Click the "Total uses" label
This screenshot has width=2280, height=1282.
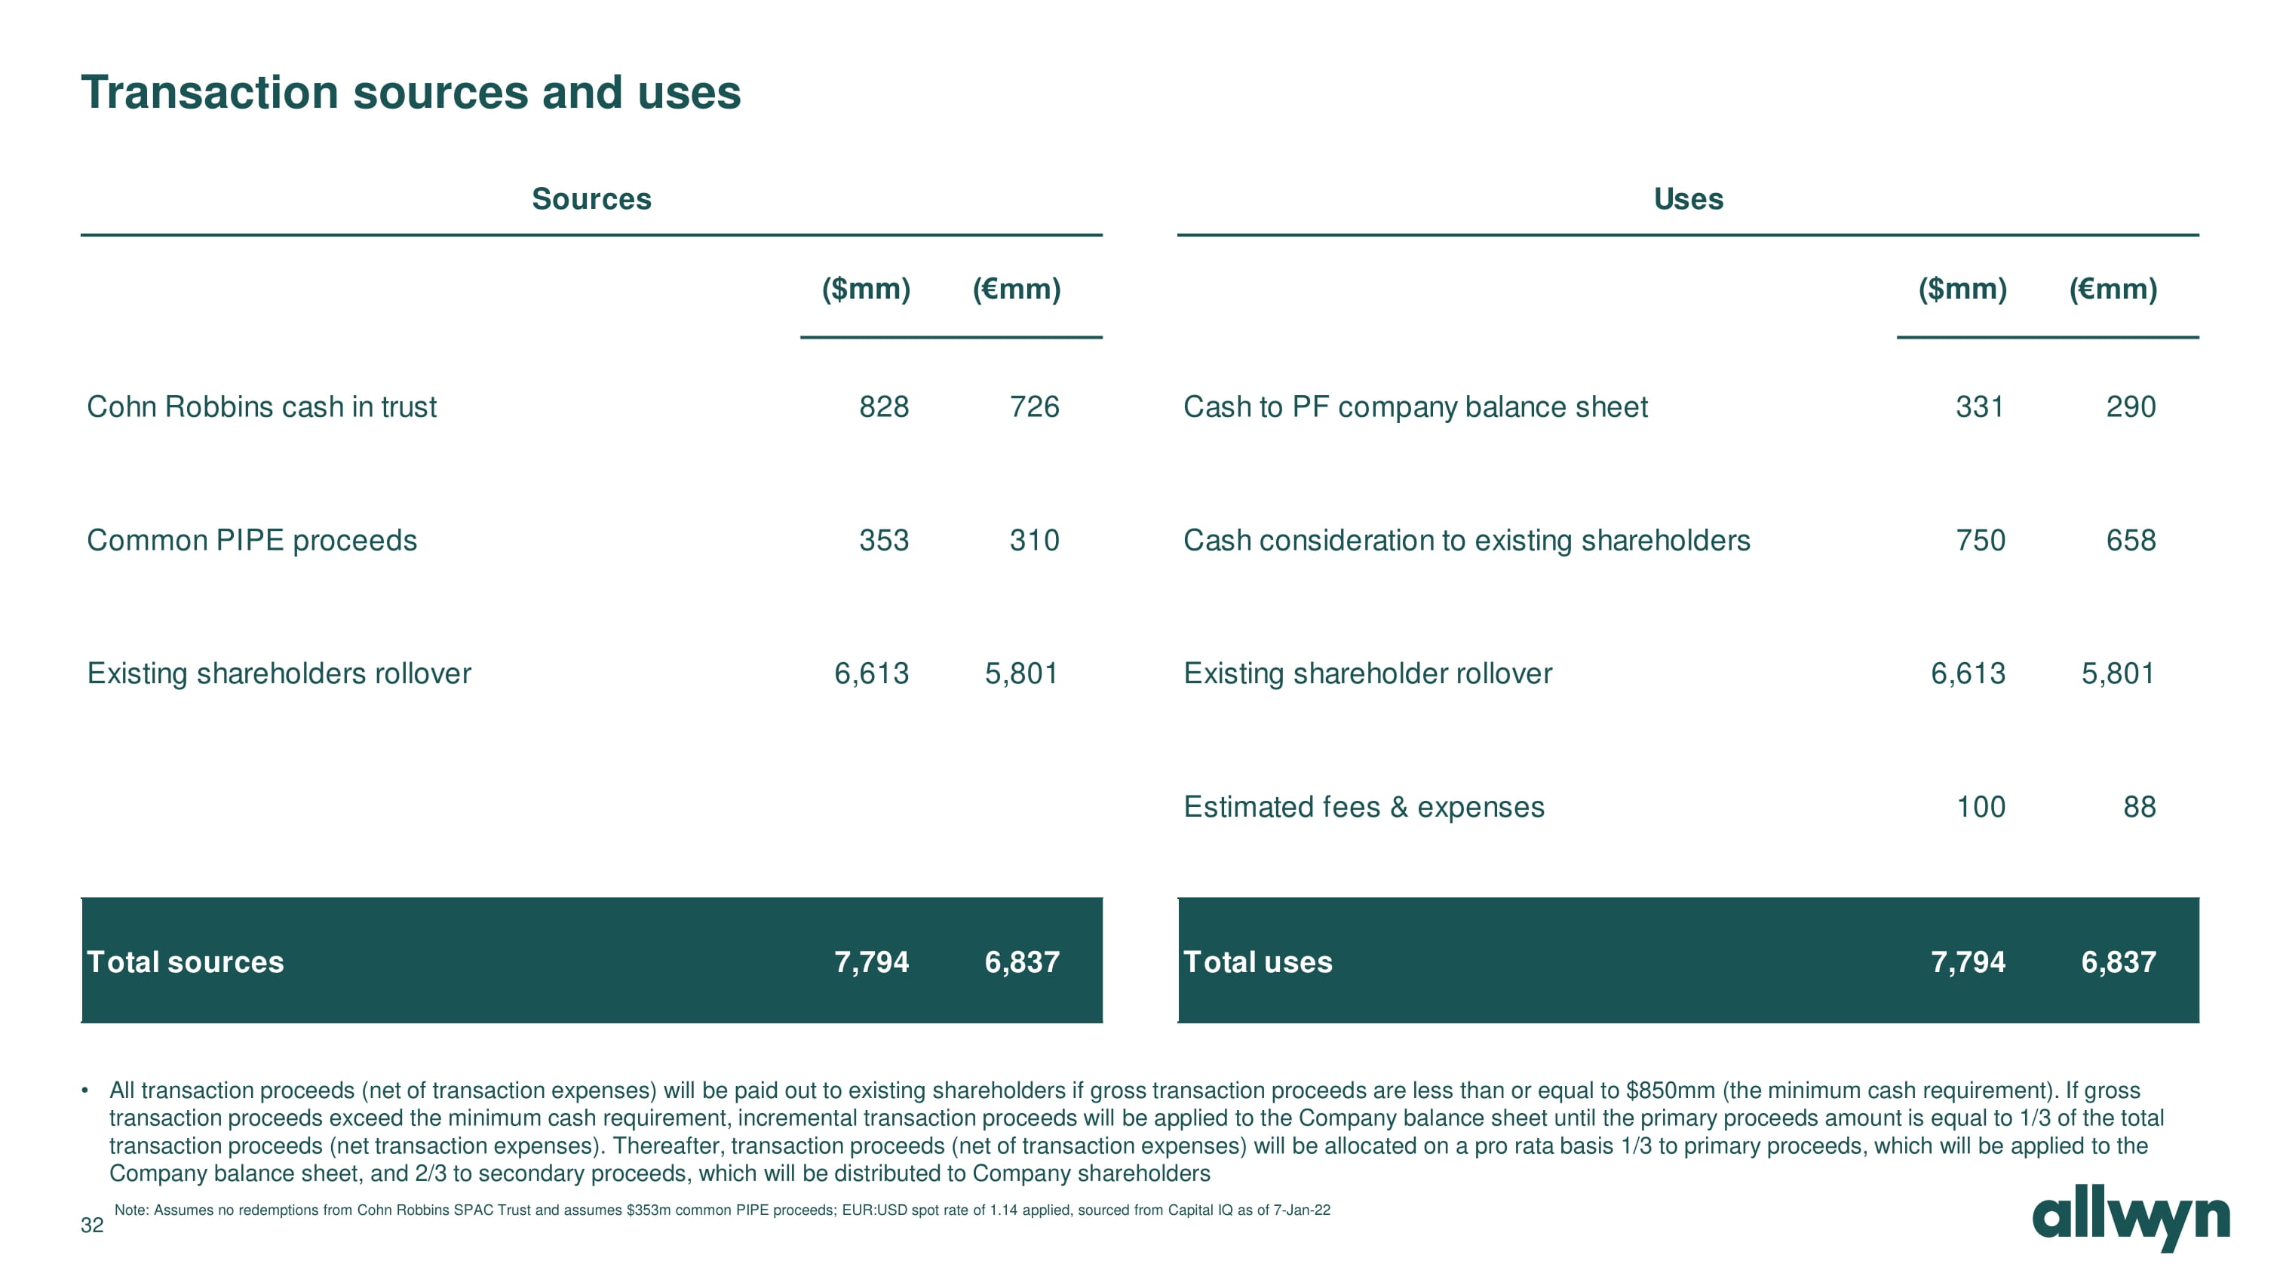tap(1257, 961)
